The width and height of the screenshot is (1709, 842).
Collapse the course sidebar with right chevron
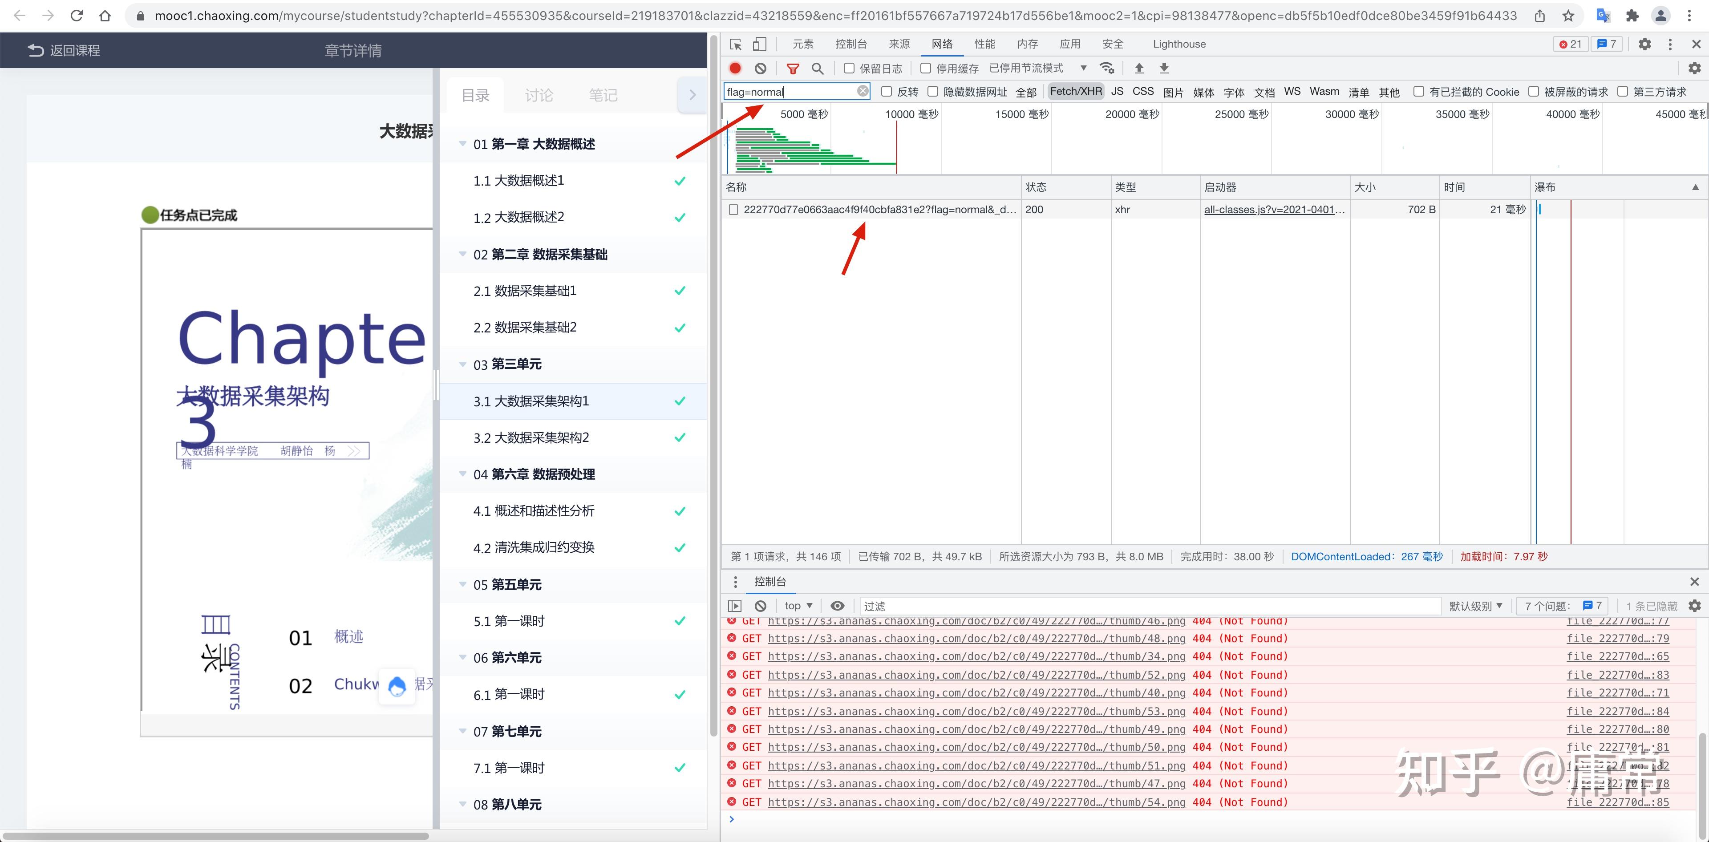pyautogui.click(x=693, y=95)
